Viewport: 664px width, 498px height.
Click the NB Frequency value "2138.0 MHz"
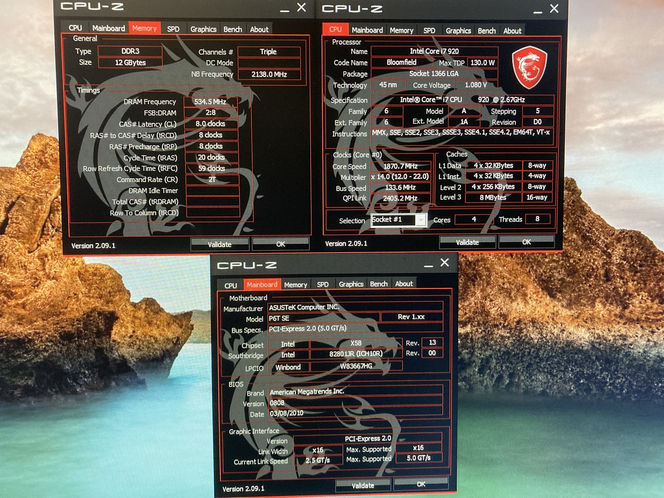click(269, 74)
